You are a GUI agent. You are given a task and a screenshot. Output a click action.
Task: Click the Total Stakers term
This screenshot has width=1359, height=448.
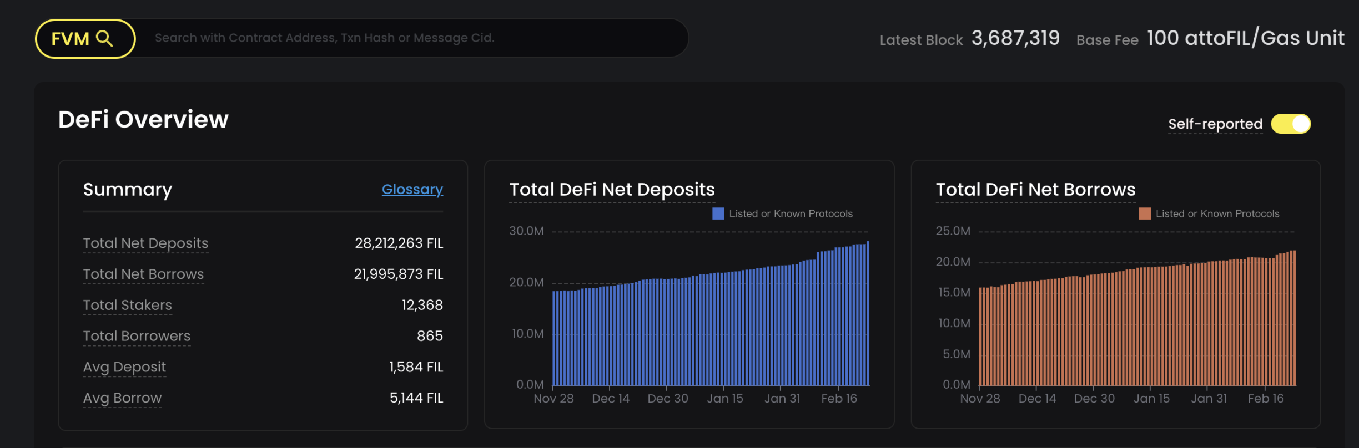127,305
